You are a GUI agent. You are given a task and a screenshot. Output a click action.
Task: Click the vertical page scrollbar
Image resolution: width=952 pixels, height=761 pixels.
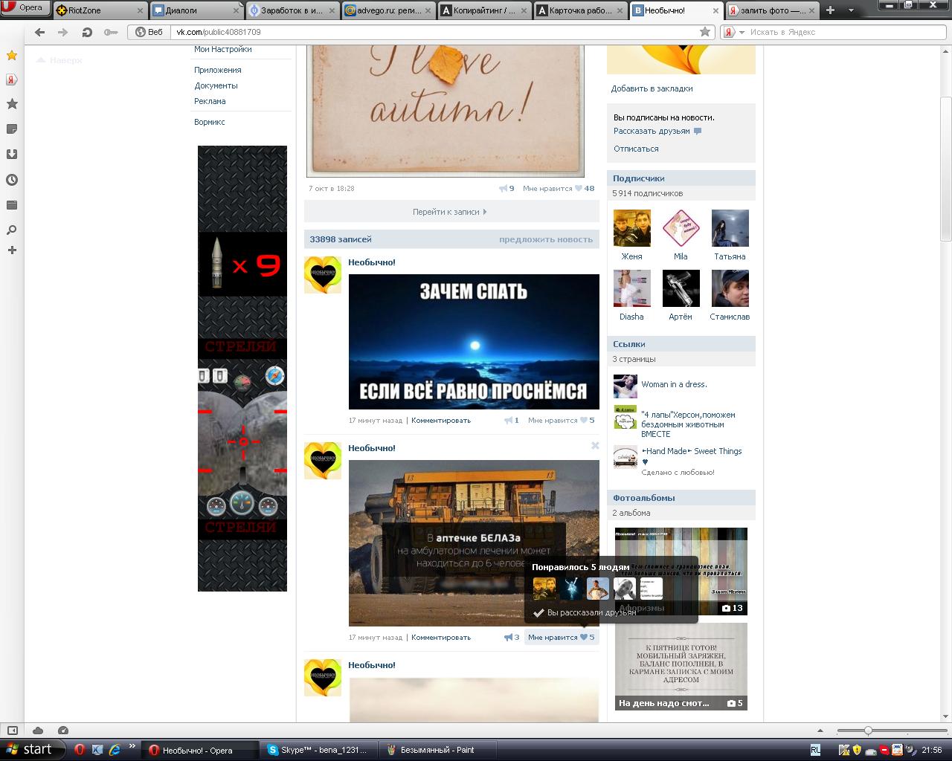tap(945, 167)
